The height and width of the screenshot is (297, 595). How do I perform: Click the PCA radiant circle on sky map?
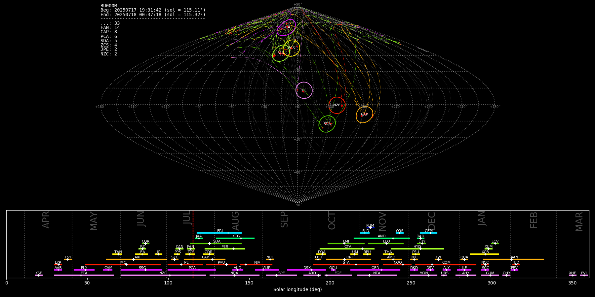[x=286, y=27]
